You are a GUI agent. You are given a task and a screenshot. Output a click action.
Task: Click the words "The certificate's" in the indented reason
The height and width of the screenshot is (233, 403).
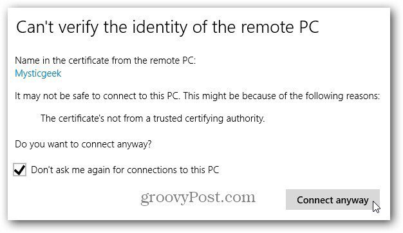tap(73, 118)
